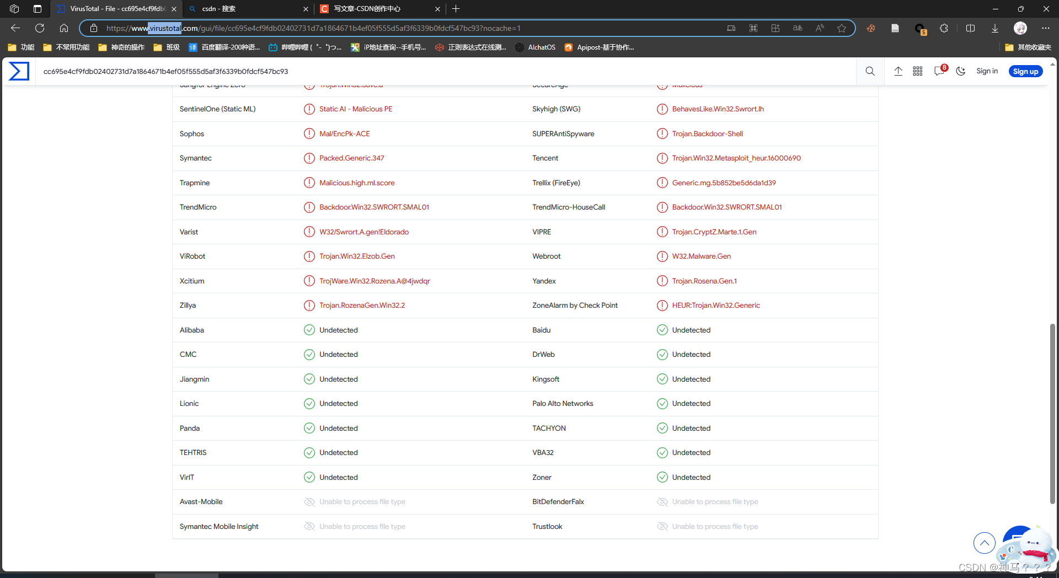The height and width of the screenshot is (578, 1059).
Task: Open browser Extensions via puzzle piece icon
Action: tap(943, 28)
